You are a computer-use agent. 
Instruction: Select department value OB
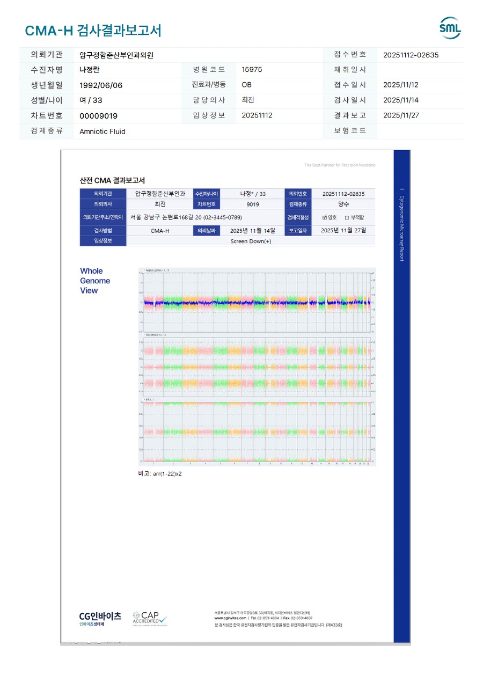246,85
